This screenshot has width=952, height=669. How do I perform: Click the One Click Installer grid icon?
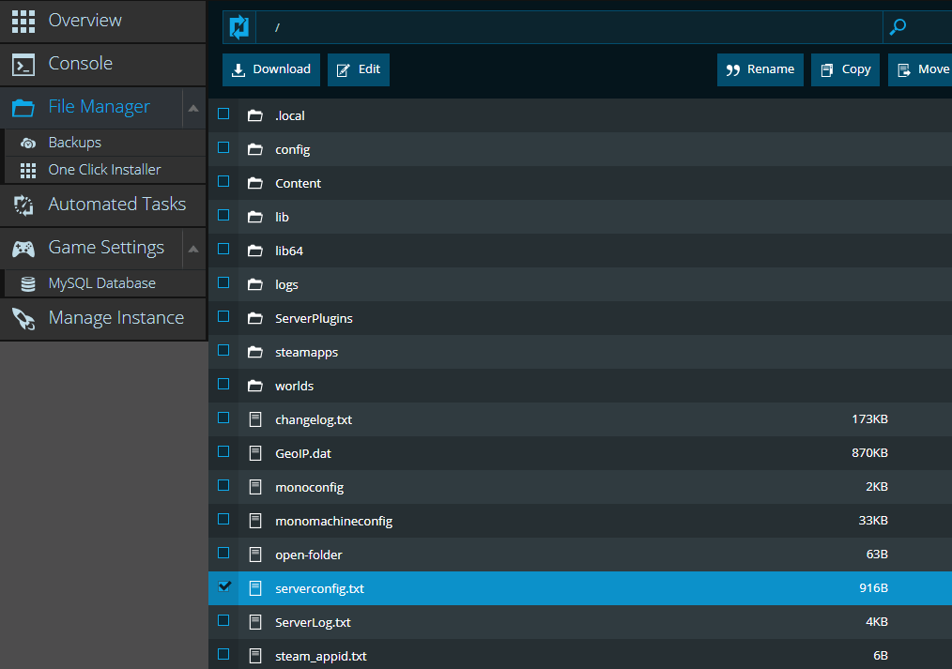click(28, 171)
